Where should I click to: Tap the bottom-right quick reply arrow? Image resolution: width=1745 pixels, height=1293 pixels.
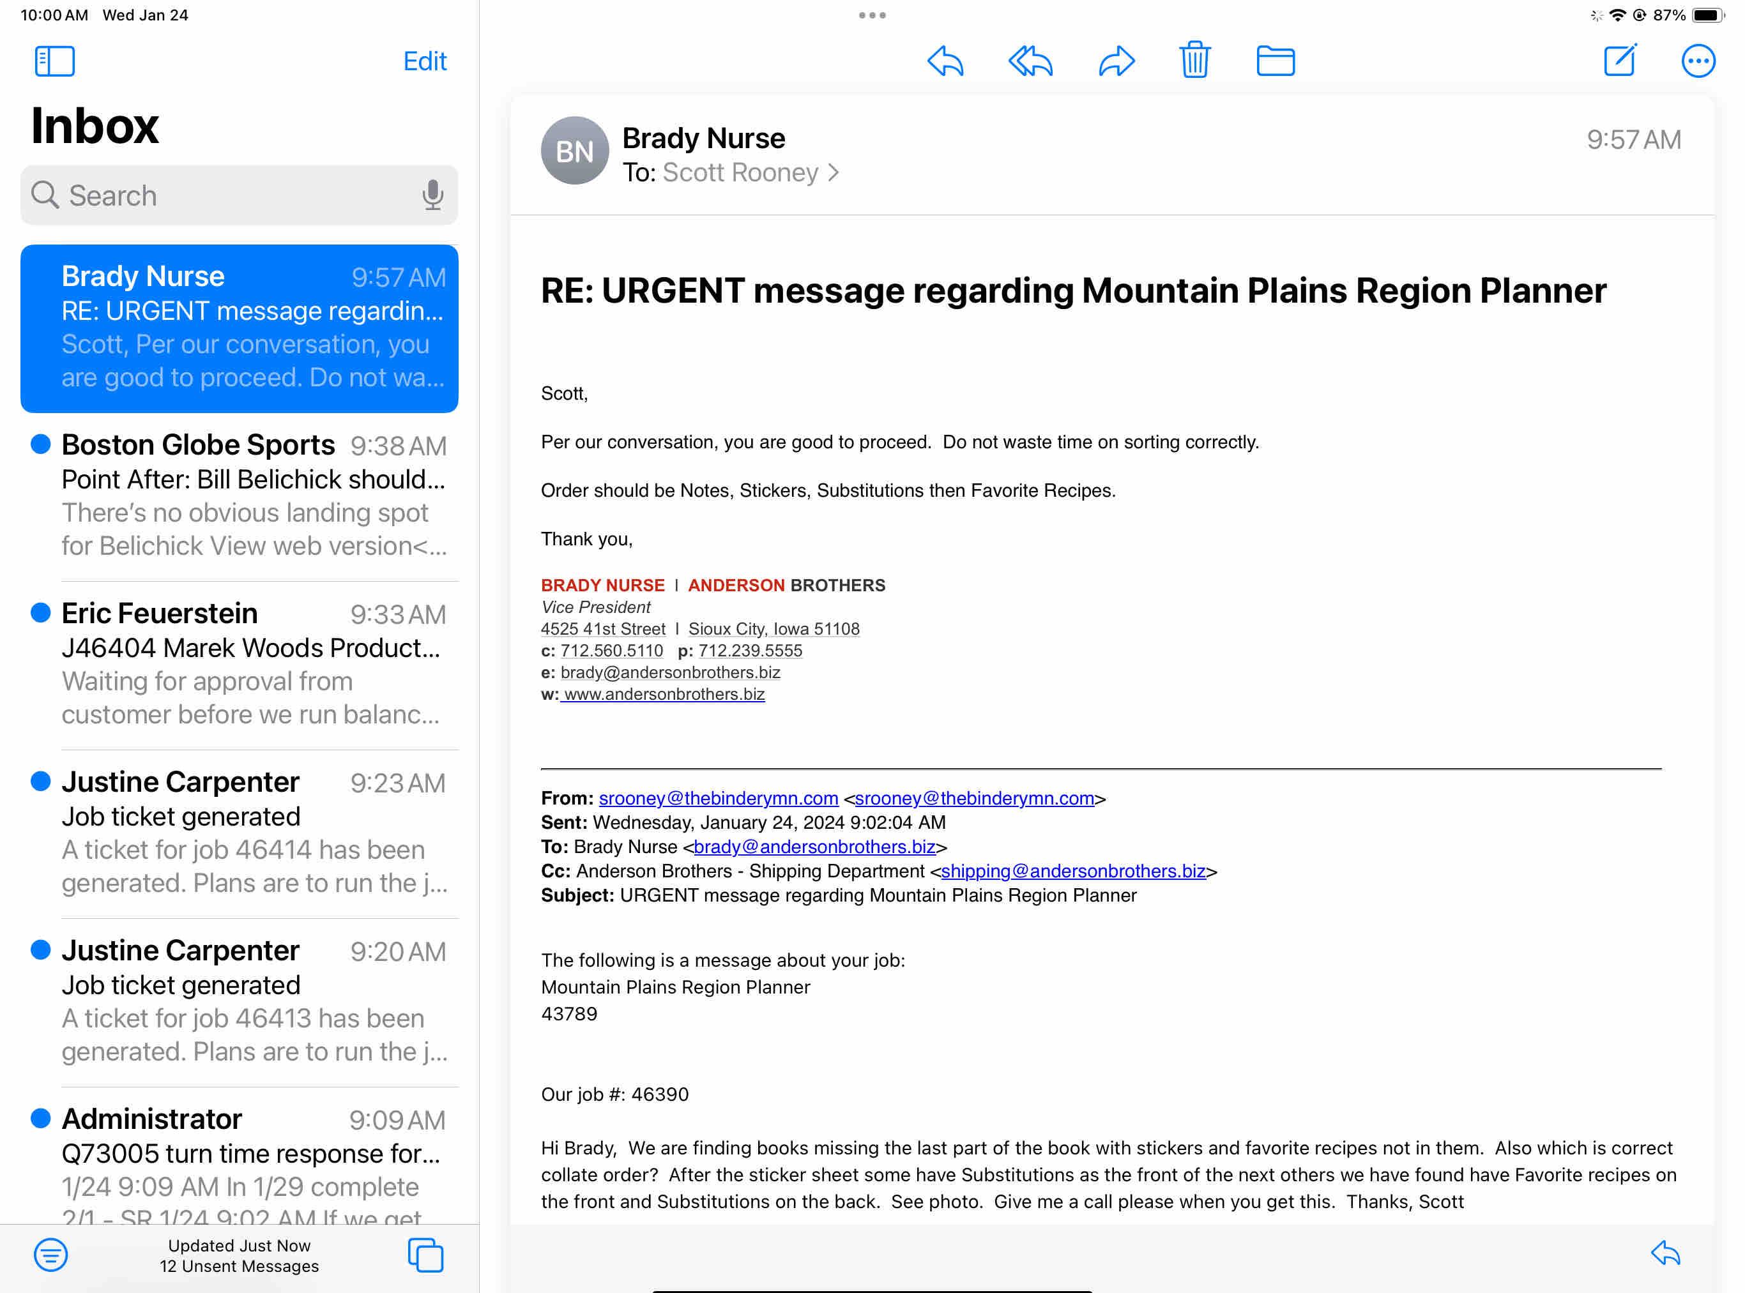tap(1665, 1253)
